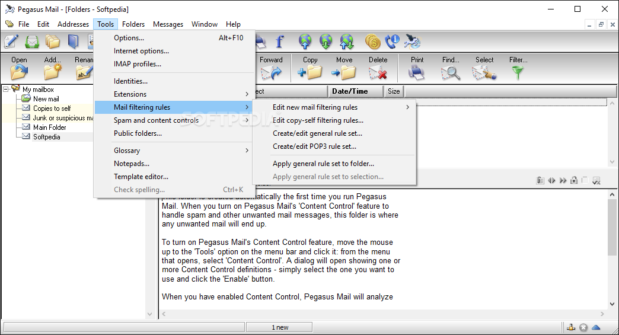619x335 pixels.
Task: Select Identities... in Tools menu
Action: [x=173, y=81]
